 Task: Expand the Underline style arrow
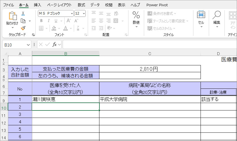click(x=61, y=21)
